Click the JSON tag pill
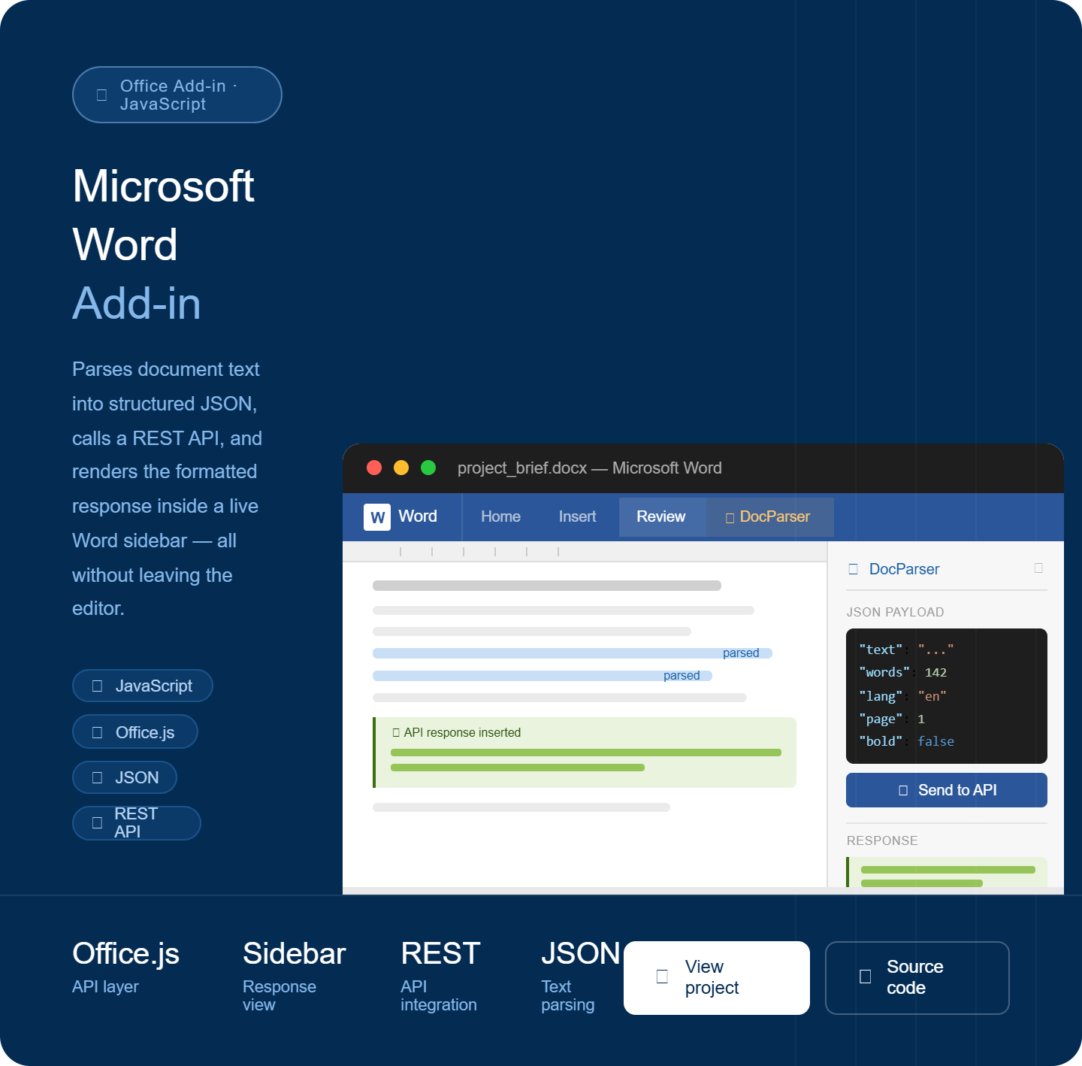The height and width of the screenshot is (1066, 1082). click(125, 777)
